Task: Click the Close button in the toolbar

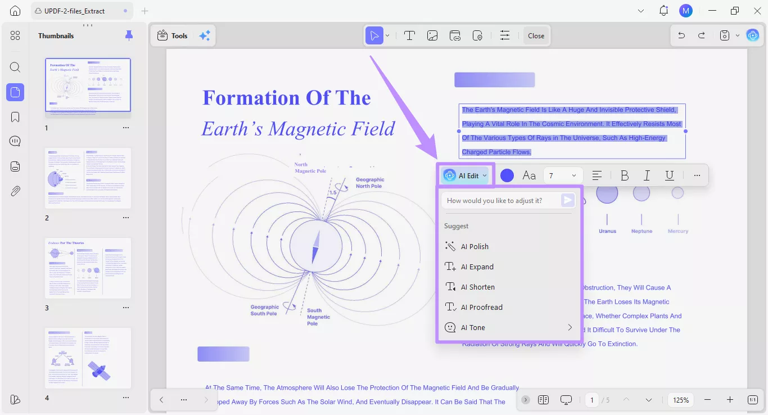Action: [536, 35]
